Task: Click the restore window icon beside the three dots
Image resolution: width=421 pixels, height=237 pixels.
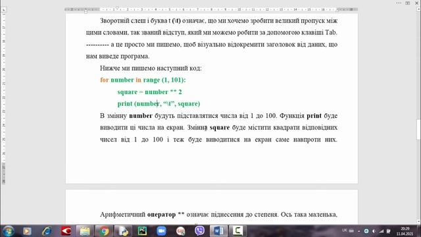Action: tap(408, 3)
